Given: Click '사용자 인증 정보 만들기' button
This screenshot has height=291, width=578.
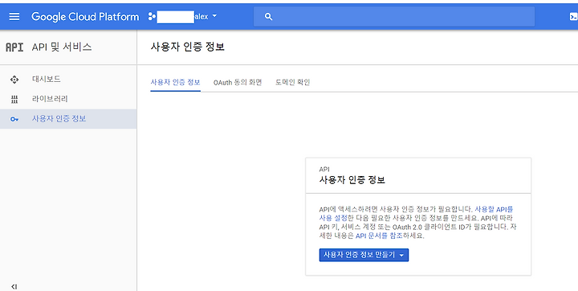Looking at the screenshot, I should (x=364, y=255).
